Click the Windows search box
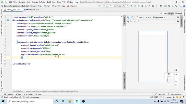 pyautogui.click(x=30, y=101)
